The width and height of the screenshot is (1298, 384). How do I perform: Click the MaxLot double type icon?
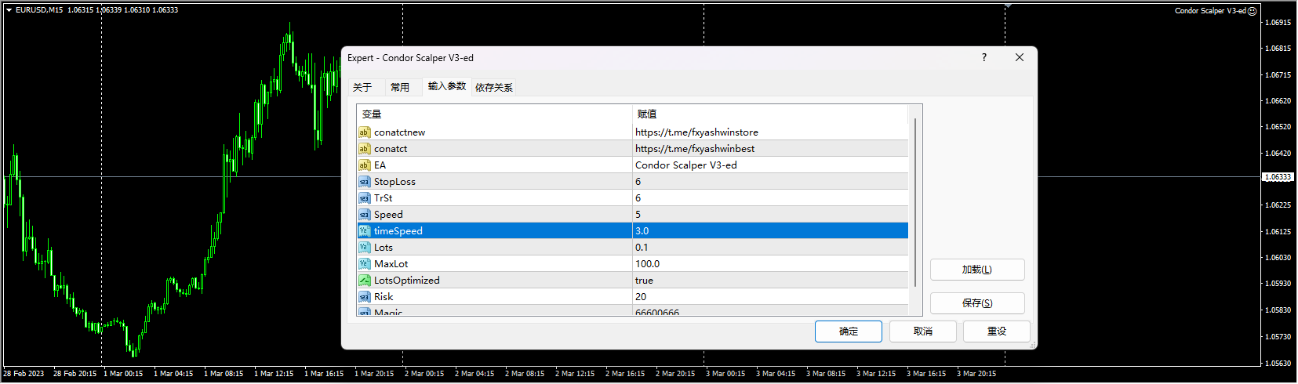(364, 264)
